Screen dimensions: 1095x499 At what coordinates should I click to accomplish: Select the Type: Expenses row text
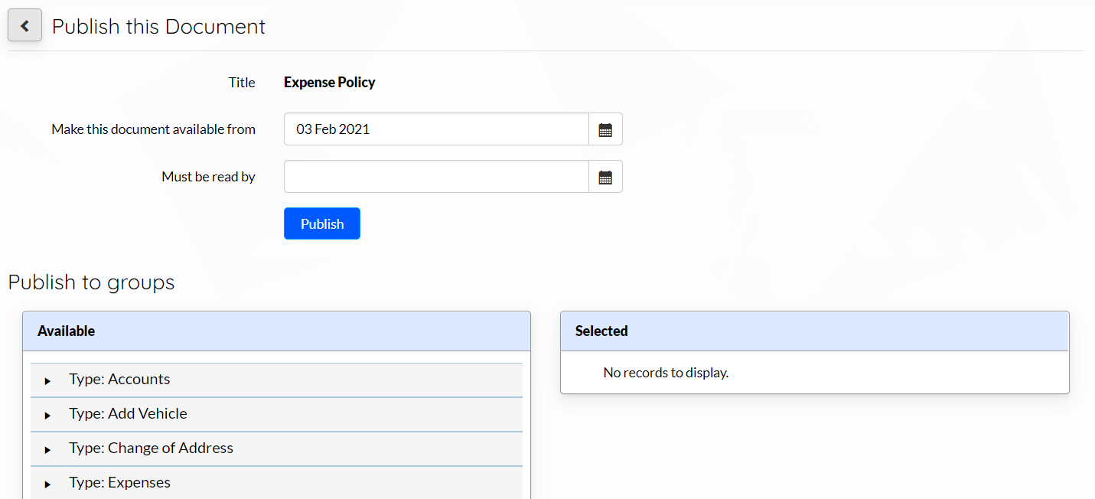tap(119, 482)
